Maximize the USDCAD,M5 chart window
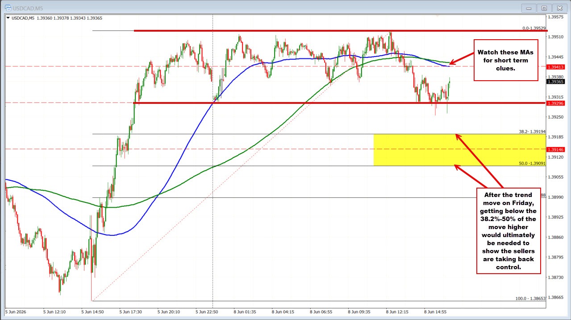The width and height of the screenshot is (571, 320). (x=544, y=8)
